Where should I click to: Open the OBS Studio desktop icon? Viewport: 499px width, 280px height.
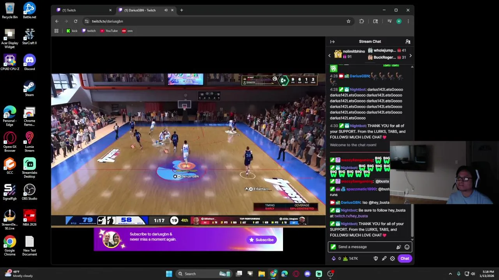[x=30, y=192]
